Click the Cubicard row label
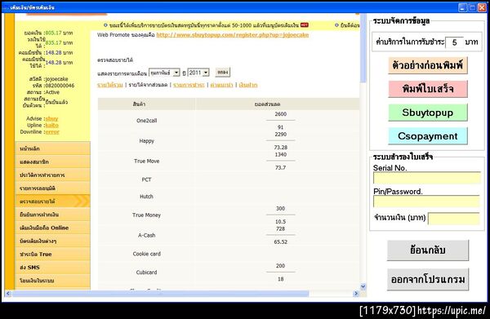Image resolution: width=490 pixels, height=319 pixels. click(146, 272)
